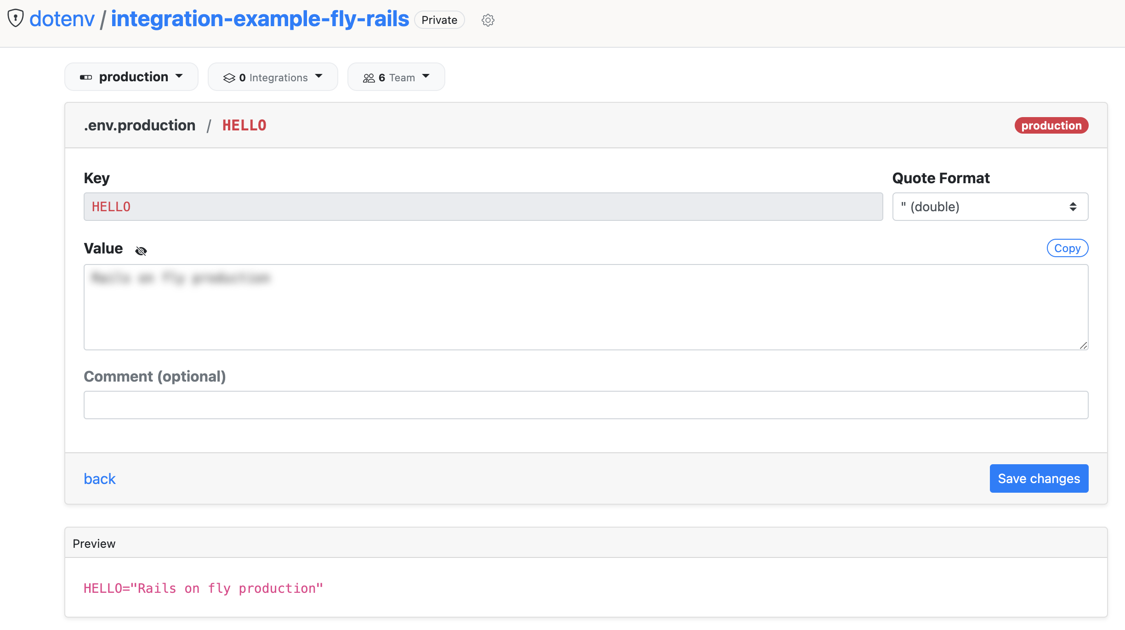Grab the Value textarea resize handle
The image size is (1125, 630).
tap(1083, 345)
